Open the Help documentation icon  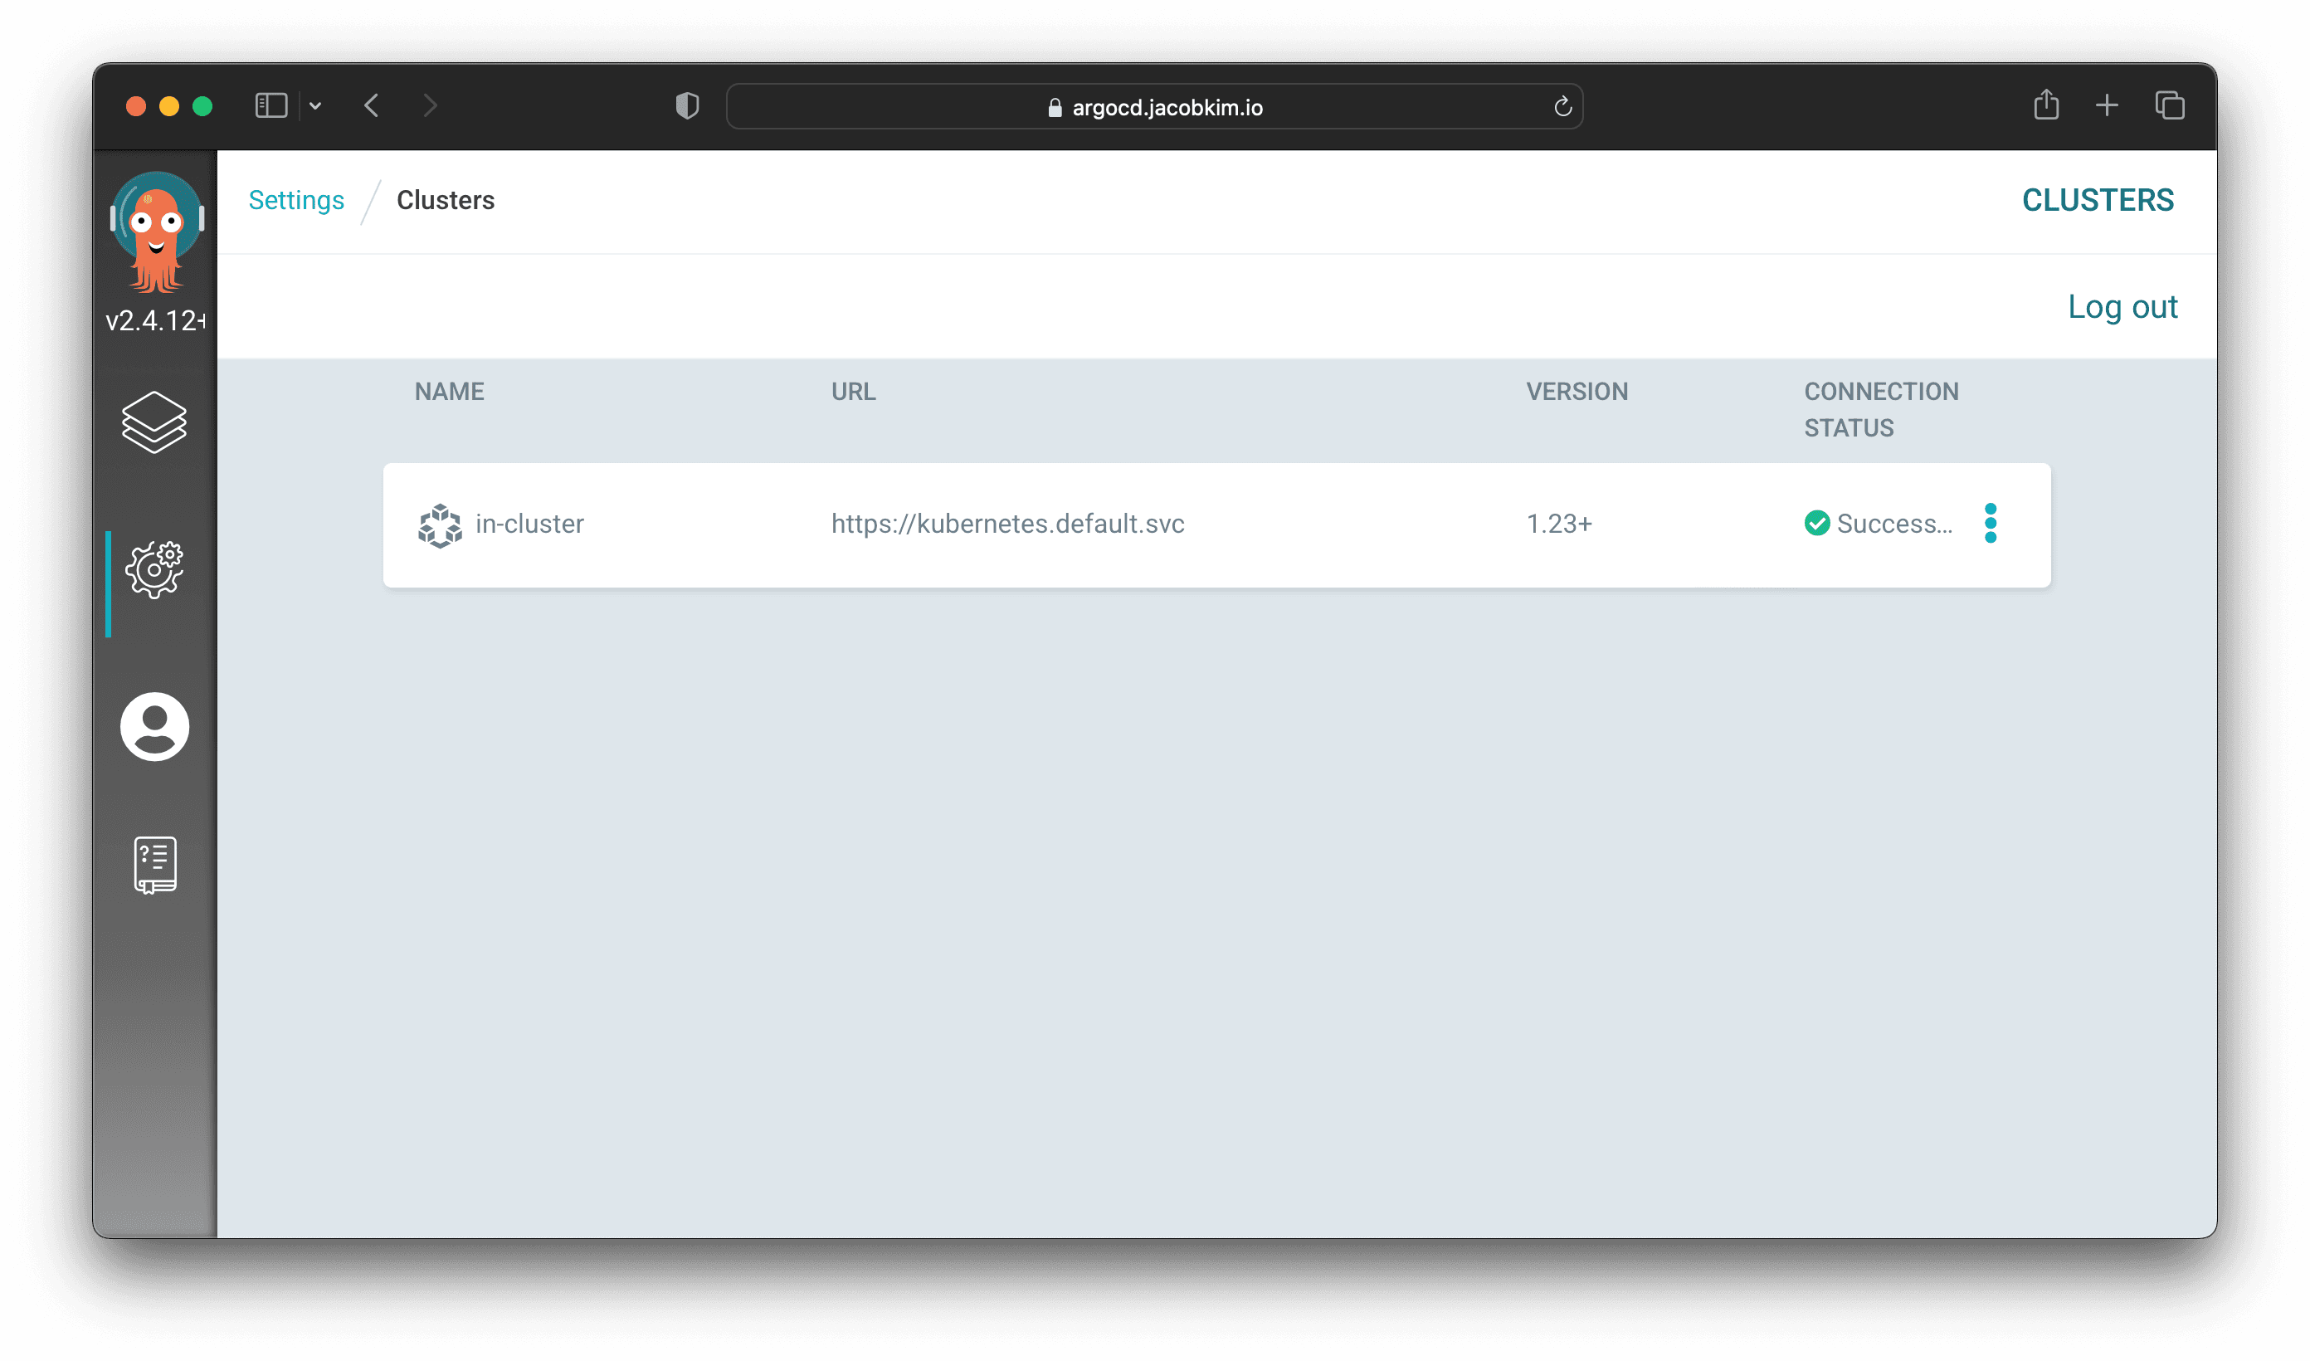(x=154, y=862)
